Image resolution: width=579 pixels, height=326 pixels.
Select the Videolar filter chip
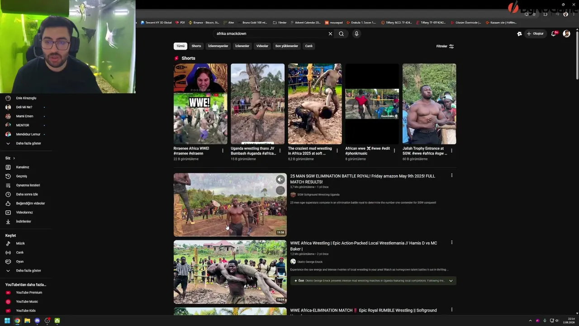[x=262, y=46]
